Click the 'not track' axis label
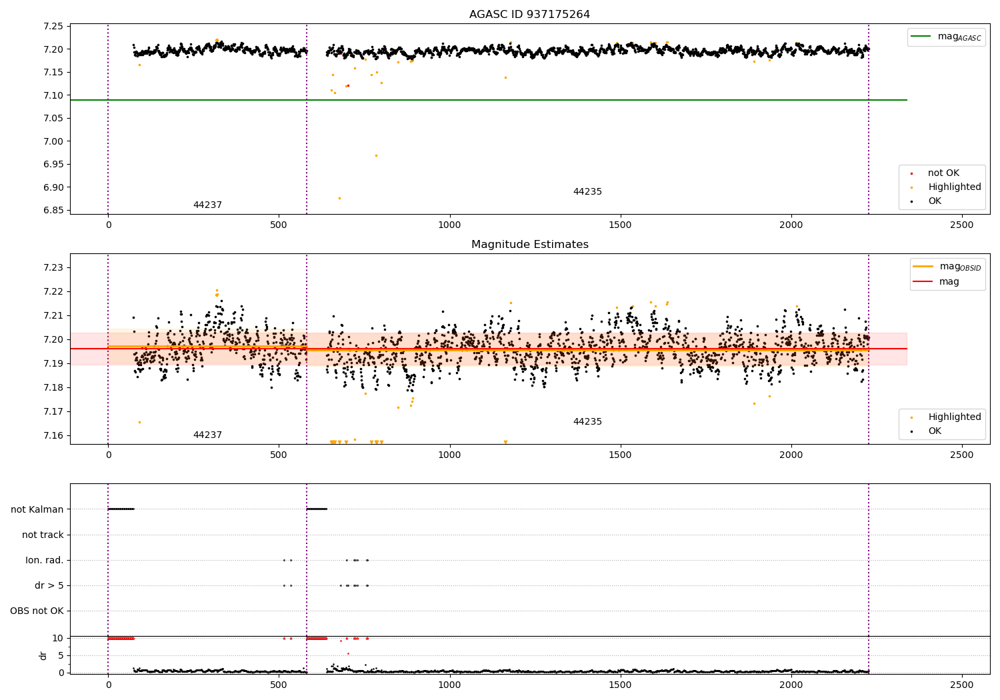This screenshot has width=1000, height=700. pyautogui.click(x=43, y=535)
